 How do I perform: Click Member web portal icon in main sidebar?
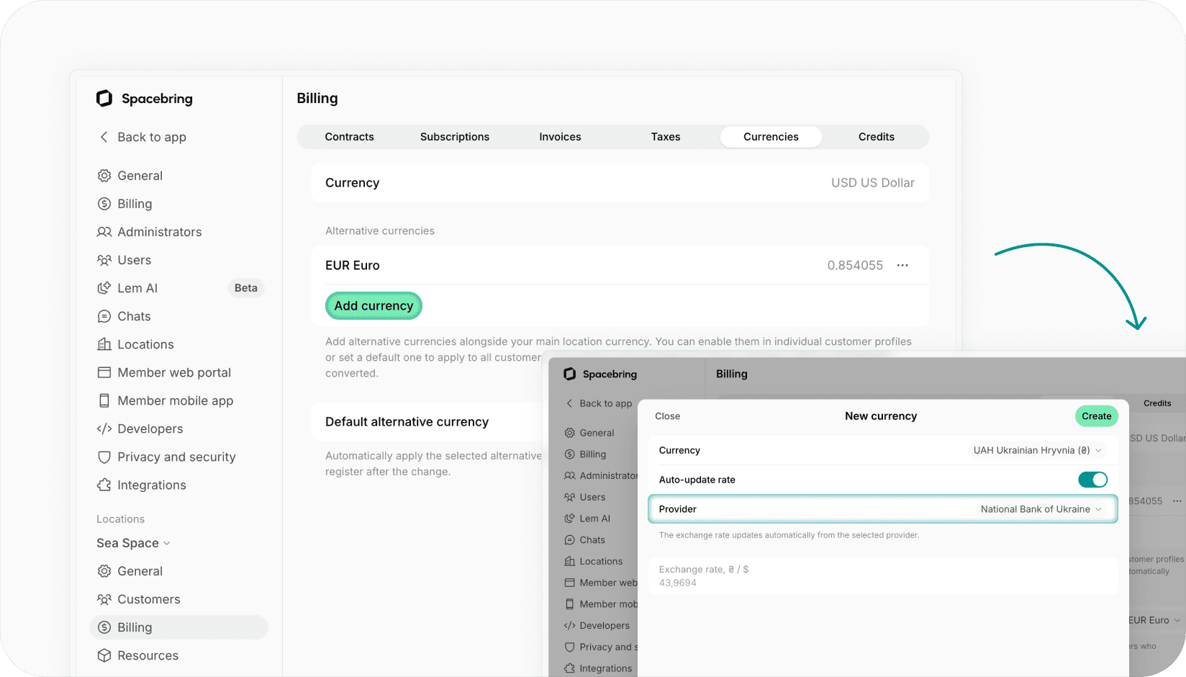pos(104,372)
